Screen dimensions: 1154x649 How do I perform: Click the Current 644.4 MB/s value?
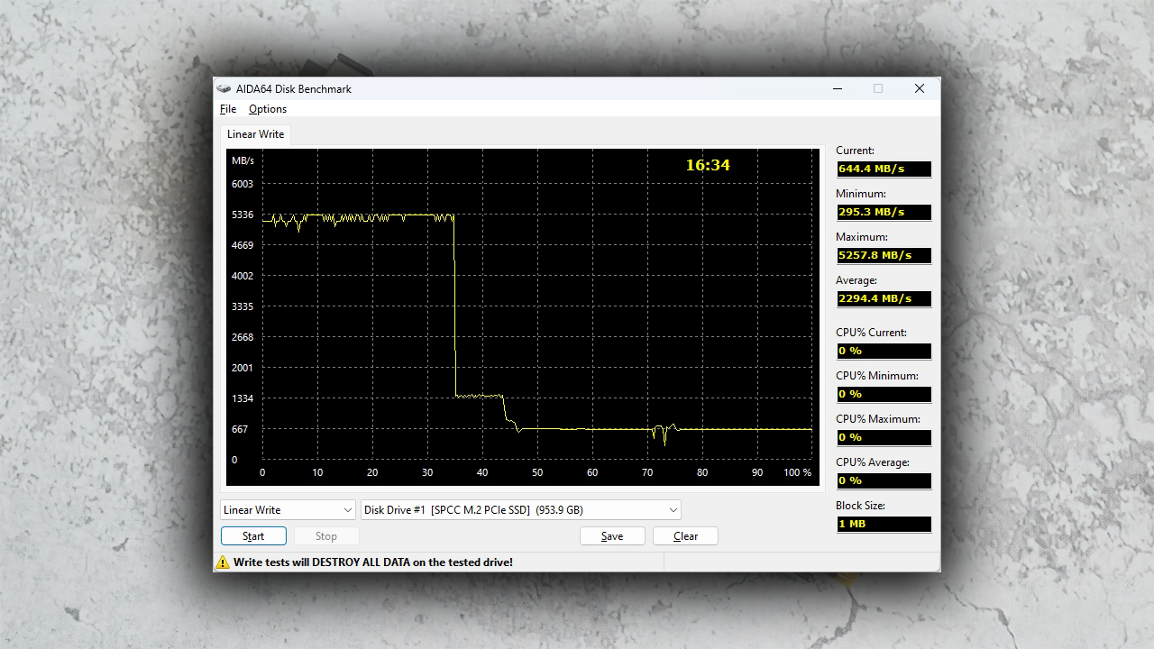(884, 169)
